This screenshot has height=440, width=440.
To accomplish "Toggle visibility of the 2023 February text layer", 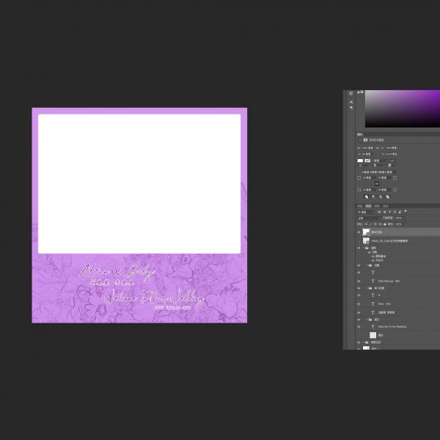I will point(359,281).
